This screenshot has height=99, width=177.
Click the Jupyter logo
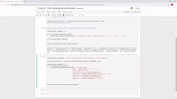(41, 8)
